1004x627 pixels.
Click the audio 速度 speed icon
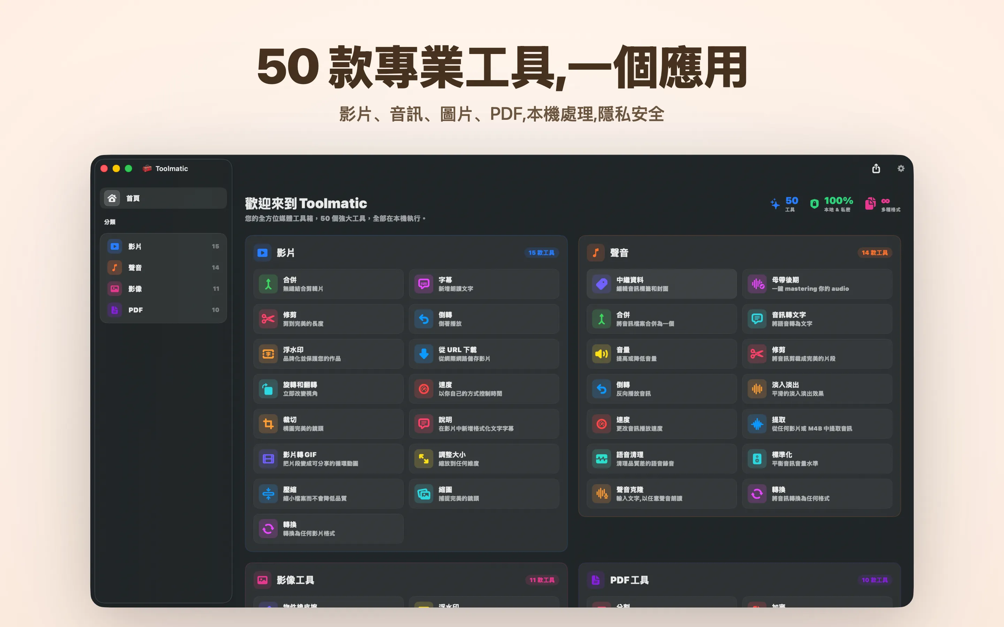point(602,424)
